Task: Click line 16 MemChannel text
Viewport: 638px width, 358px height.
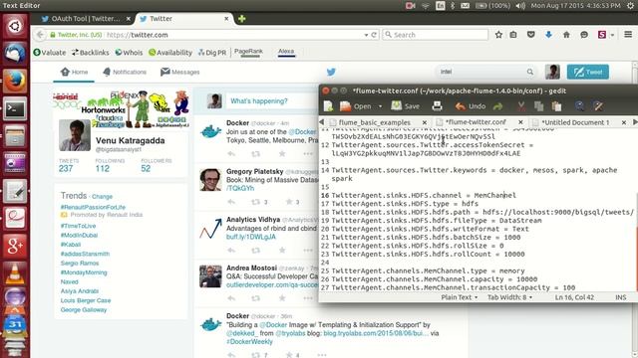Action: pyautogui.click(x=494, y=195)
